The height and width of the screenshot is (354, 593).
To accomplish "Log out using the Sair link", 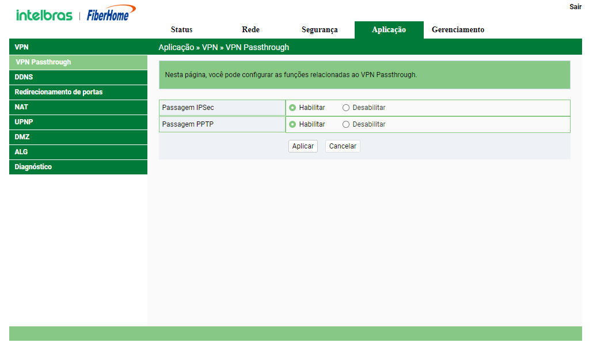I will pos(575,7).
